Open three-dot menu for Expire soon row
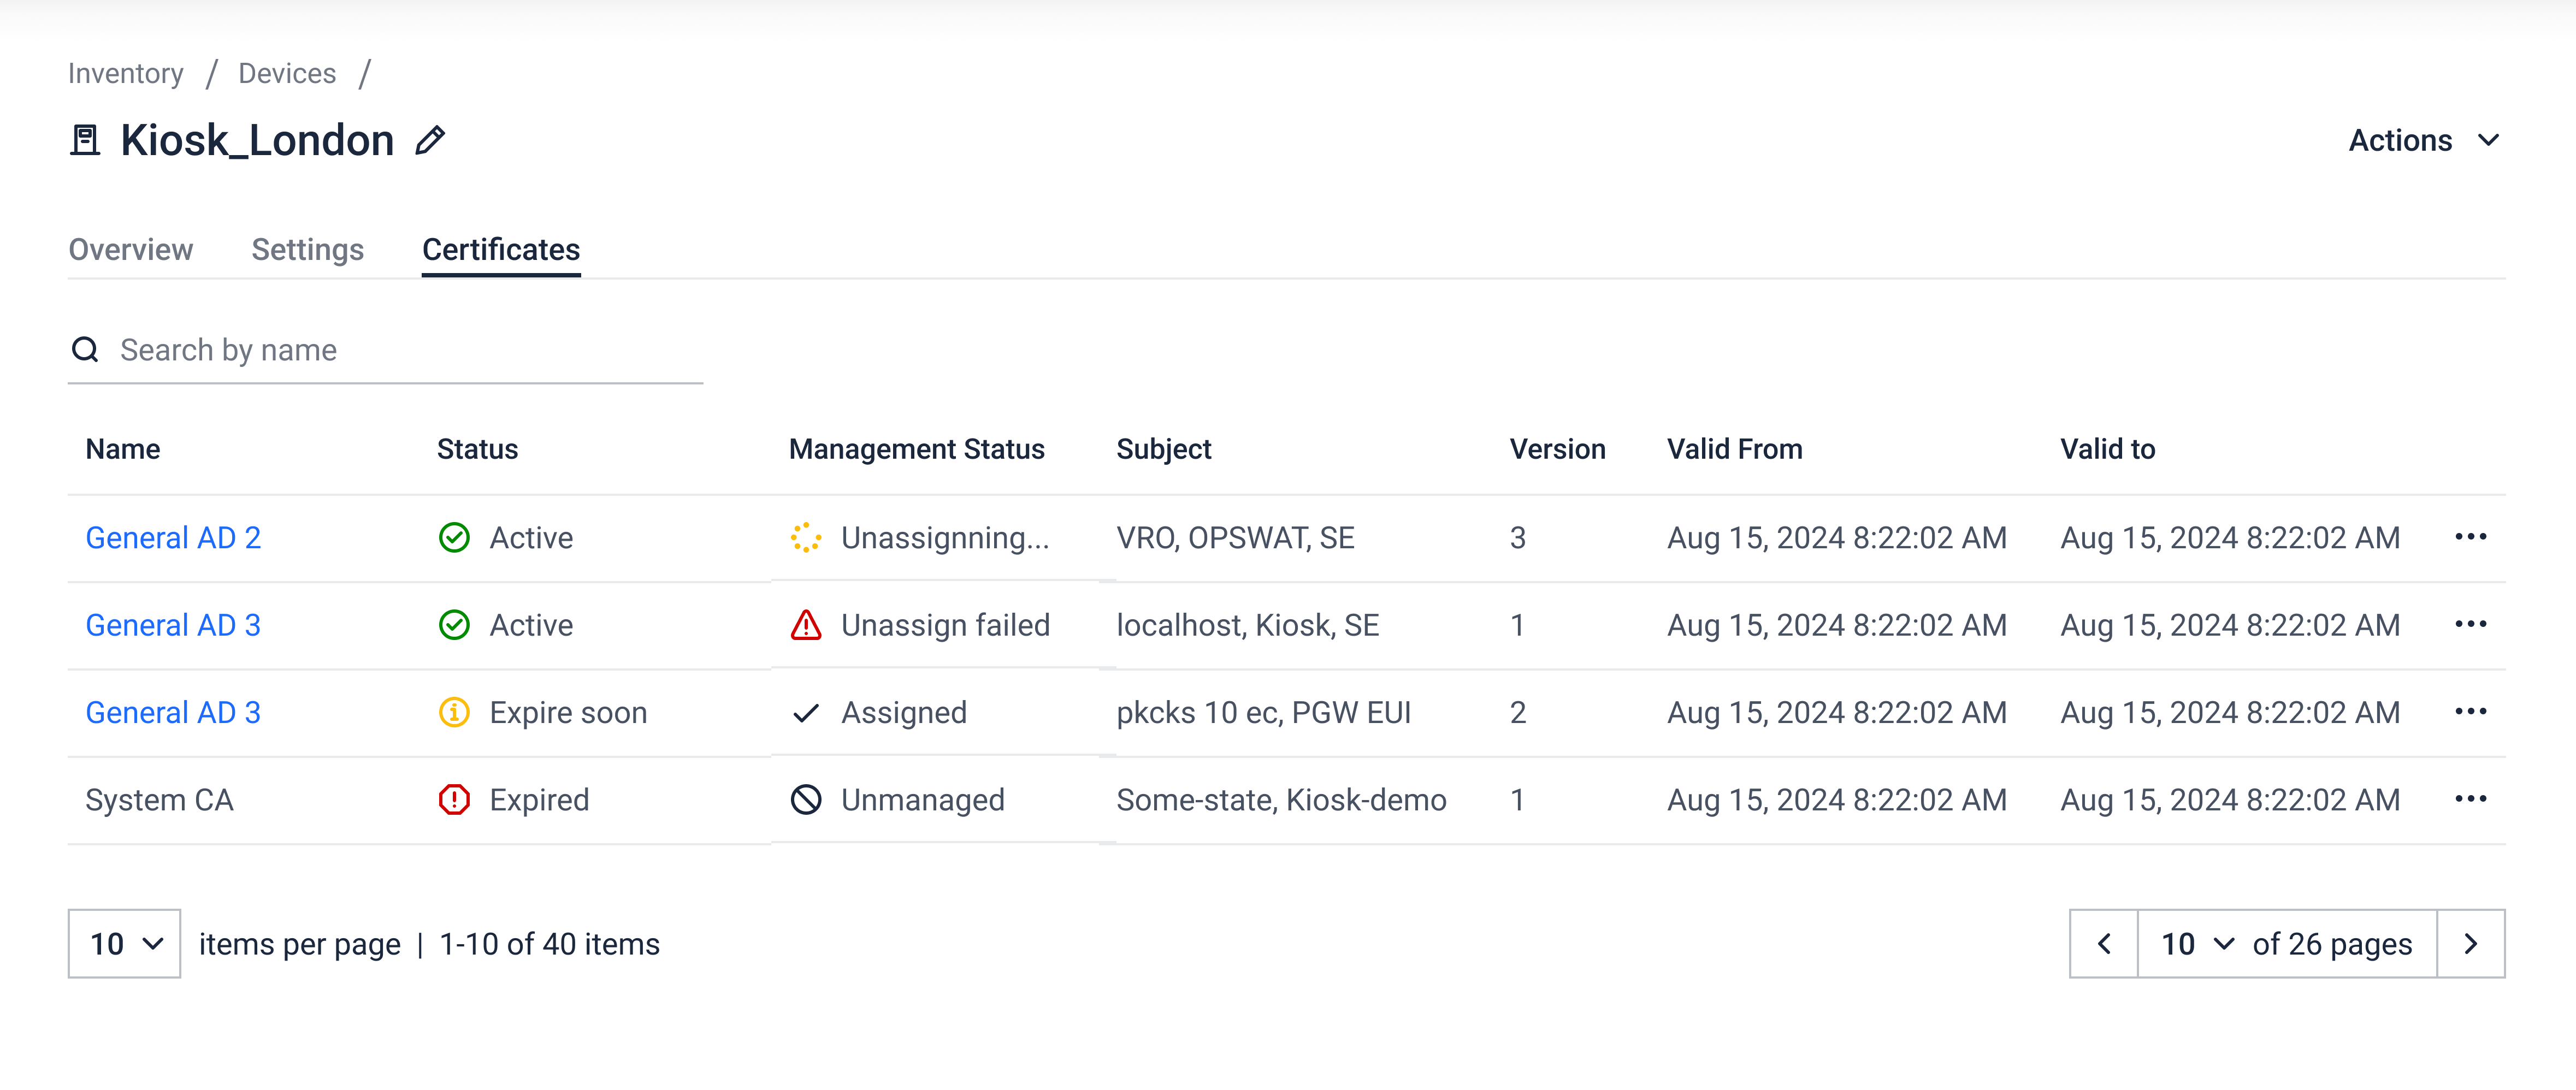The width and height of the screenshot is (2576, 1090). 2470,712
